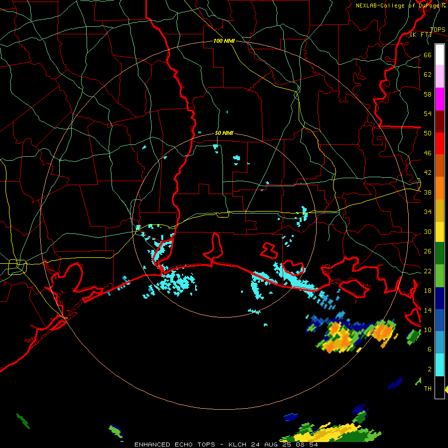Pick the bright yellow legend swatch
Viewport: 448px width, 448px height.
pyautogui.click(x=440, y=232)
